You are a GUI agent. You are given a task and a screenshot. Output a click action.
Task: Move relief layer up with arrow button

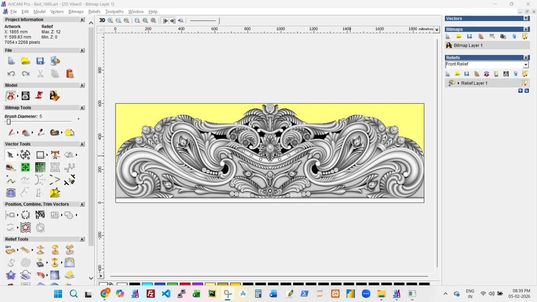[520, 91]
